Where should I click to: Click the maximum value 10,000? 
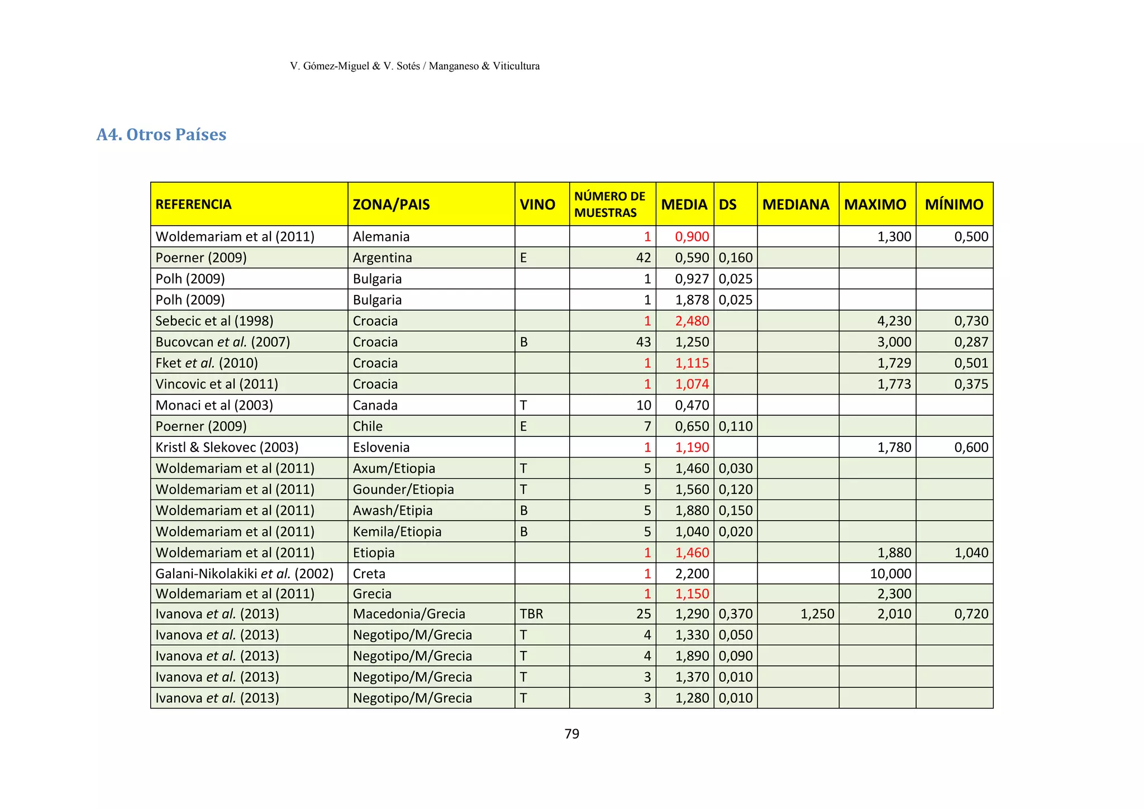coord(890,574)
